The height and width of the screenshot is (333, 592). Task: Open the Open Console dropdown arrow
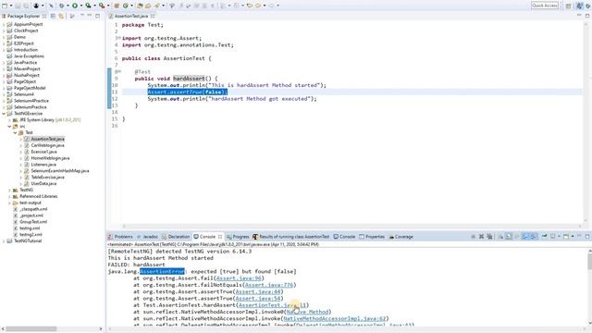[x=573, y=237]
